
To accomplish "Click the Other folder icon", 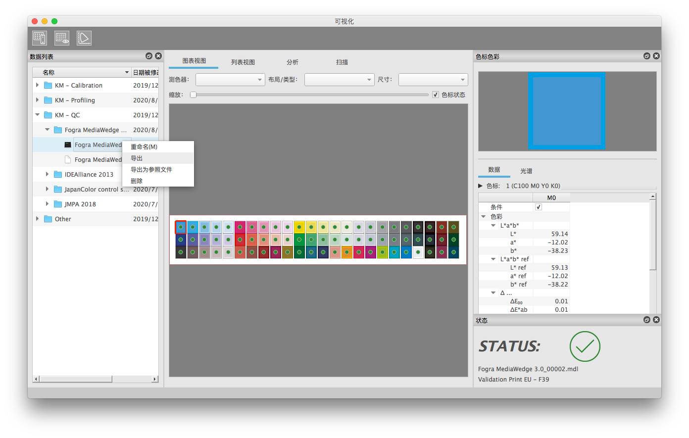I will pos(48,219).
